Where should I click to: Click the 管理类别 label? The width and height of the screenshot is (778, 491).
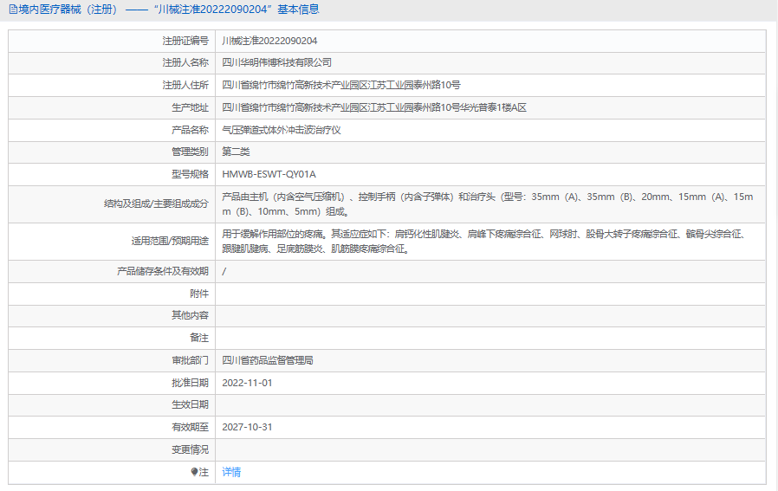point(190,152)
